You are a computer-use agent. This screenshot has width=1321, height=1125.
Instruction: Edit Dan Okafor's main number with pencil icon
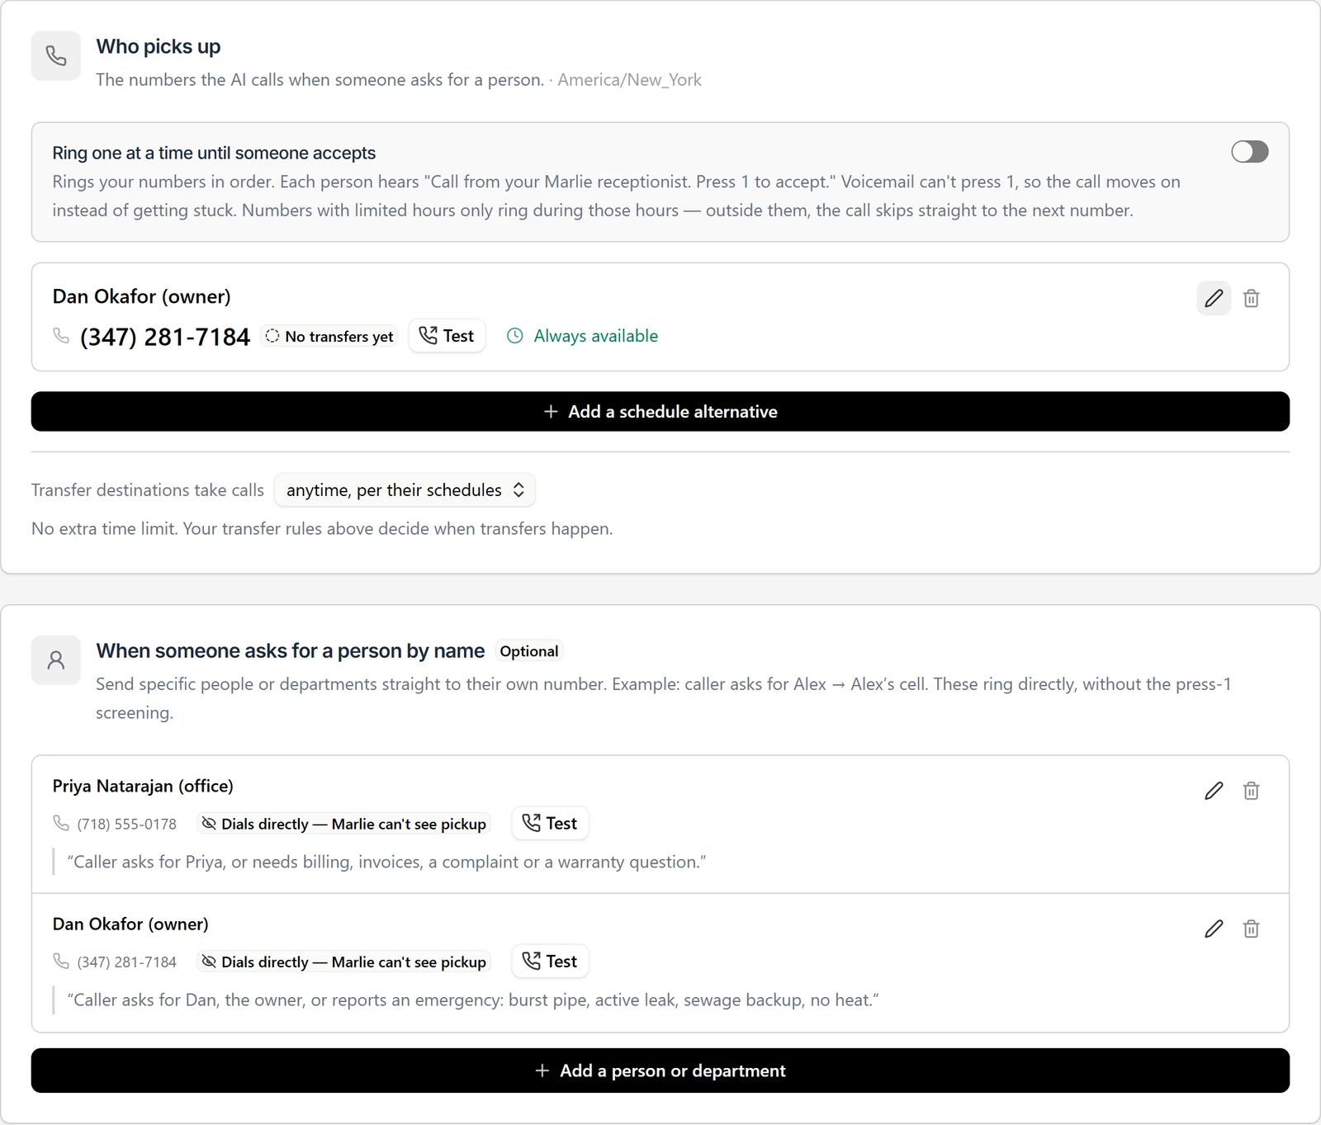(1214, 298)
